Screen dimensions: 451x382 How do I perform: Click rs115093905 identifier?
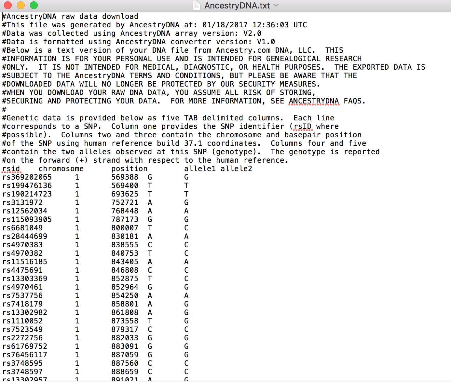(x=27, y=219)
